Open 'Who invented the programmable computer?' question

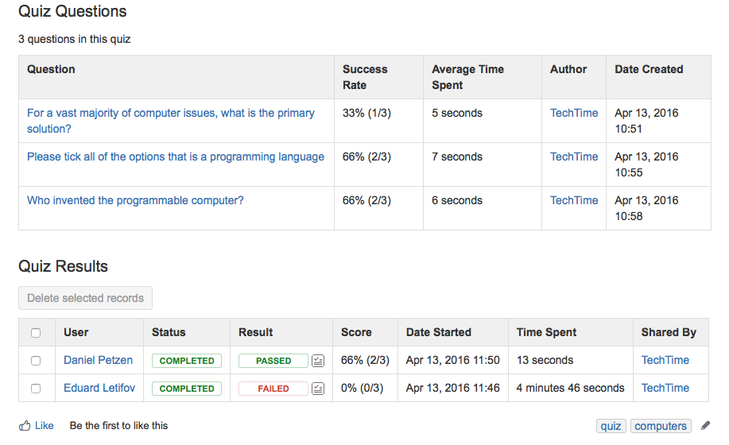click(135, 200)
